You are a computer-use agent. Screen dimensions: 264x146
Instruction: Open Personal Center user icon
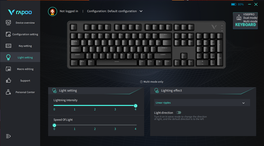pyautogui.click(x=8, y=92)
